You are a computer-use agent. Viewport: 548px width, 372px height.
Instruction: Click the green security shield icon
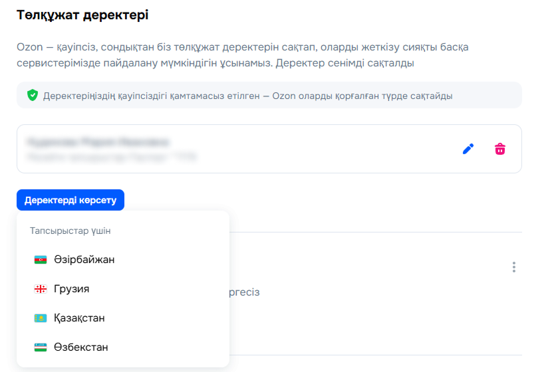point(33,95)
